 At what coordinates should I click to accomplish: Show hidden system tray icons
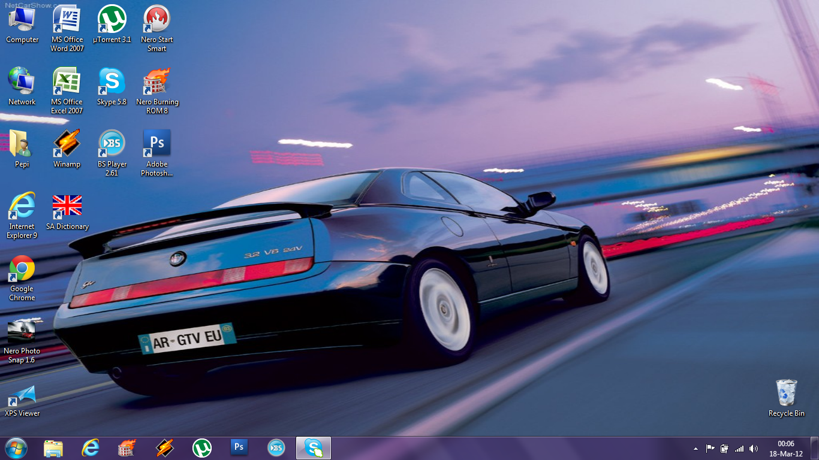pos(695,449)
